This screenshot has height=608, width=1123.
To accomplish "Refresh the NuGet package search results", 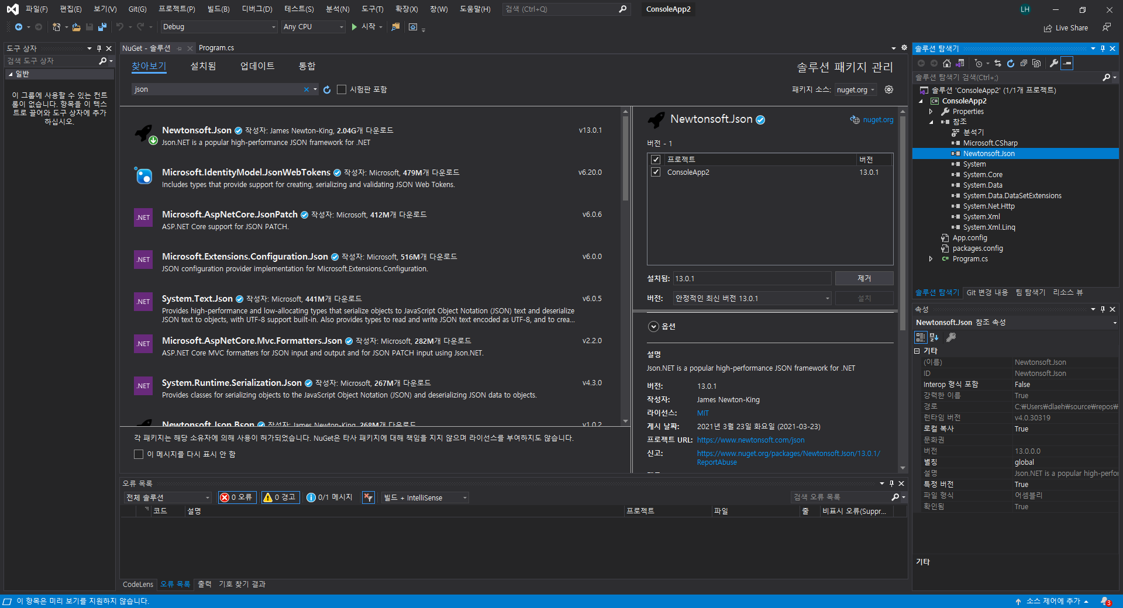I will [327, 89].
